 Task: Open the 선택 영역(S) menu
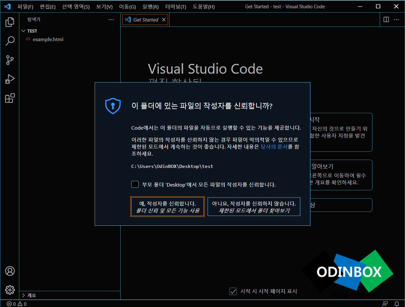(x=76, y=7)
